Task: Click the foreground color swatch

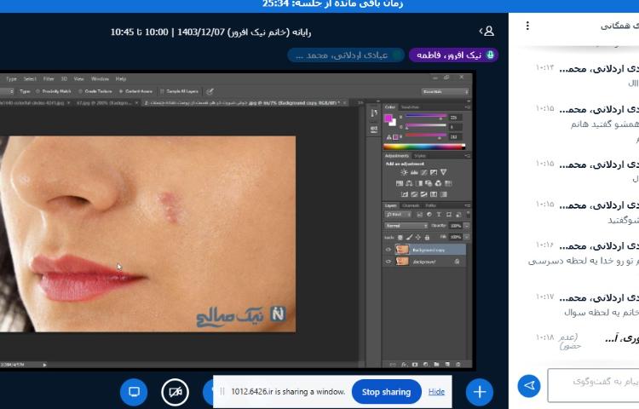Action: click(x=388, y=118)
